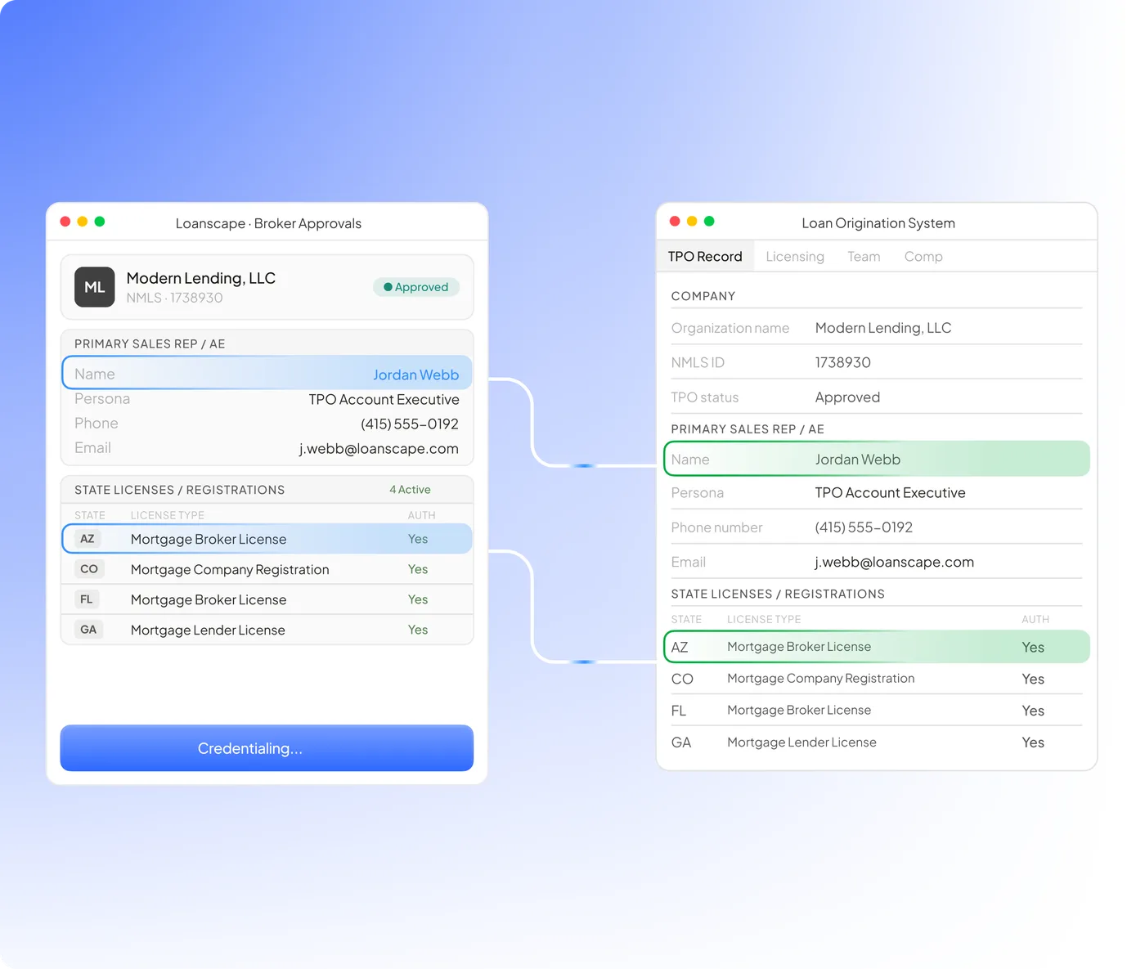The image size is (1145, 969).
Task: Switch to the Licensing tab
Action: [795, 257]
